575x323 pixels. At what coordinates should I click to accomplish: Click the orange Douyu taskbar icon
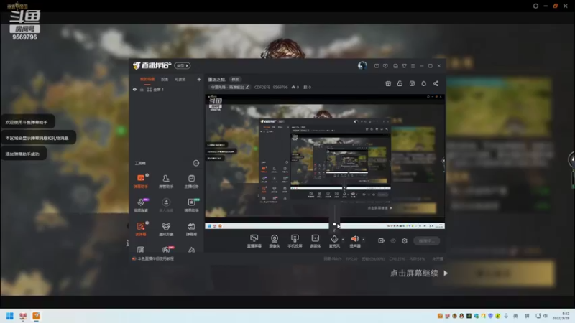click(x=37, y=316)
